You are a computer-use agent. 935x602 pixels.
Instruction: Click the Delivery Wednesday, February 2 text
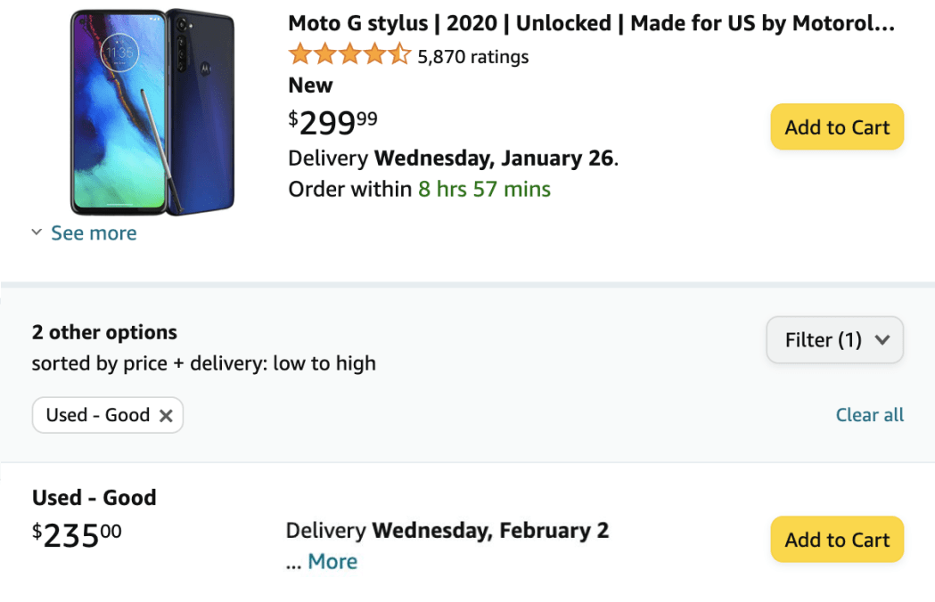tap(447, 532)
